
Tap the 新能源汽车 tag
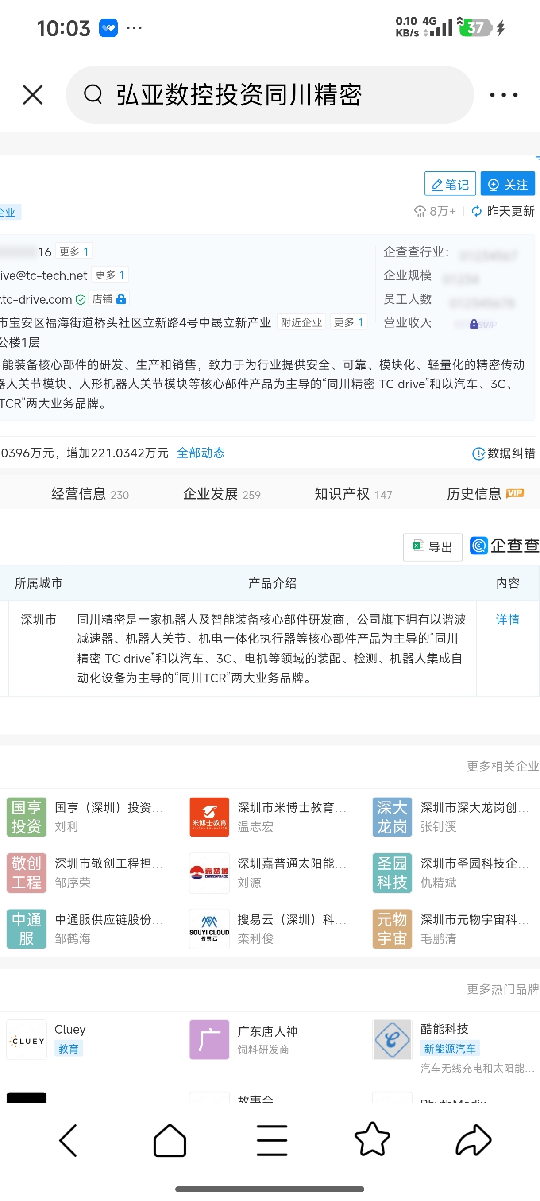click(x=450, y=1049)
